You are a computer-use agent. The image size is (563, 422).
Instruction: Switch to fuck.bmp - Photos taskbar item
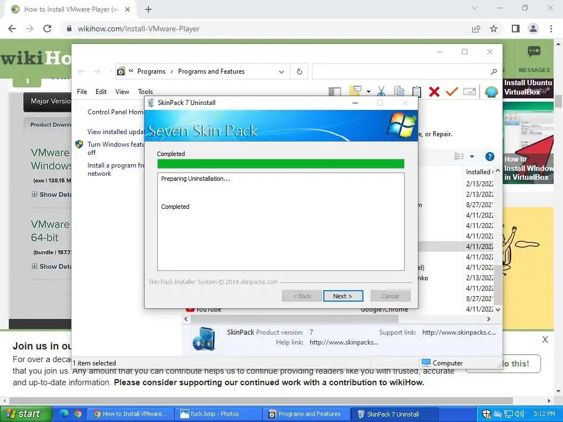pyautogui.click(x=218, y=414)
